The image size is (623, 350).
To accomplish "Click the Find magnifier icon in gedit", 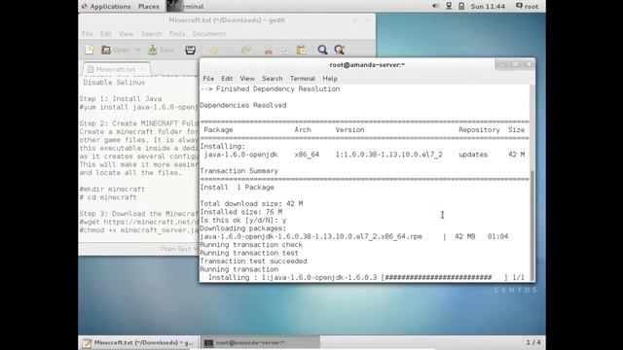I will (x=322, y=50).
